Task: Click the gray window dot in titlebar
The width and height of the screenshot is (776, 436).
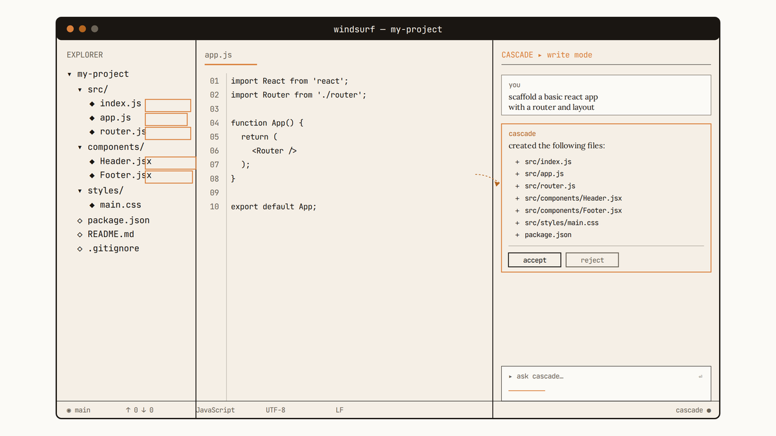Action: 94,29
